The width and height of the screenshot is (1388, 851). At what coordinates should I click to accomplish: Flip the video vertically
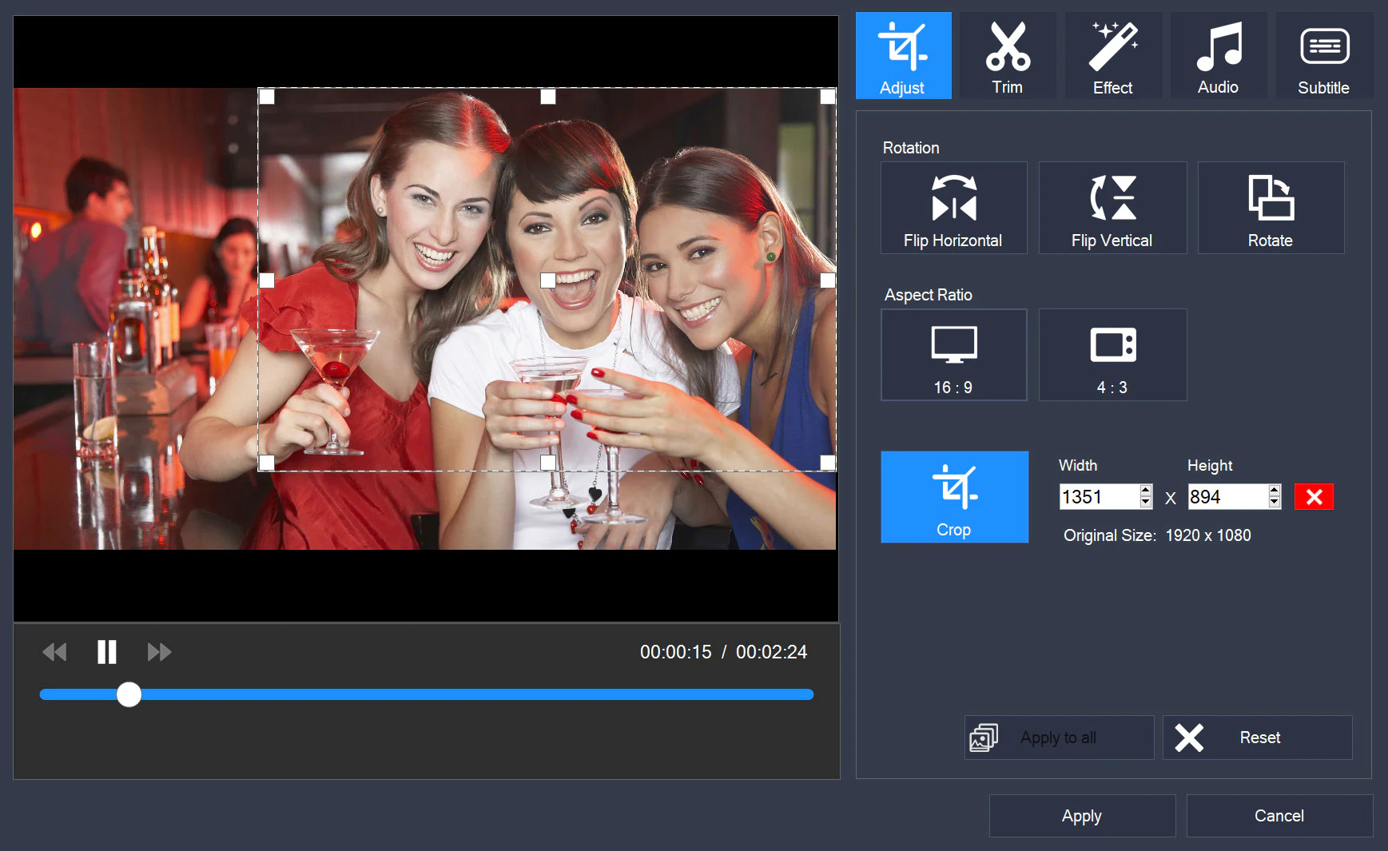(x=1112, y=208)
